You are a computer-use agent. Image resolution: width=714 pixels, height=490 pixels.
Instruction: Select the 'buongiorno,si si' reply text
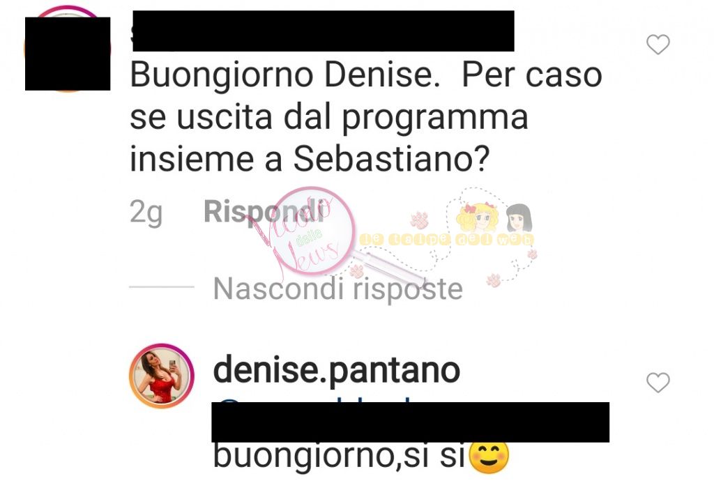[x=340, y=457]
